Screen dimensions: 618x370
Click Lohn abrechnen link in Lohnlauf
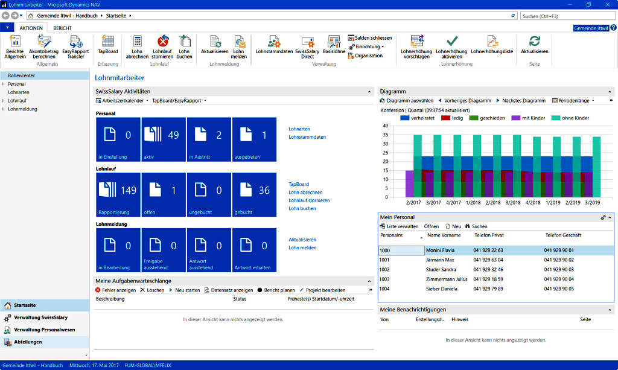coord(305,193)
